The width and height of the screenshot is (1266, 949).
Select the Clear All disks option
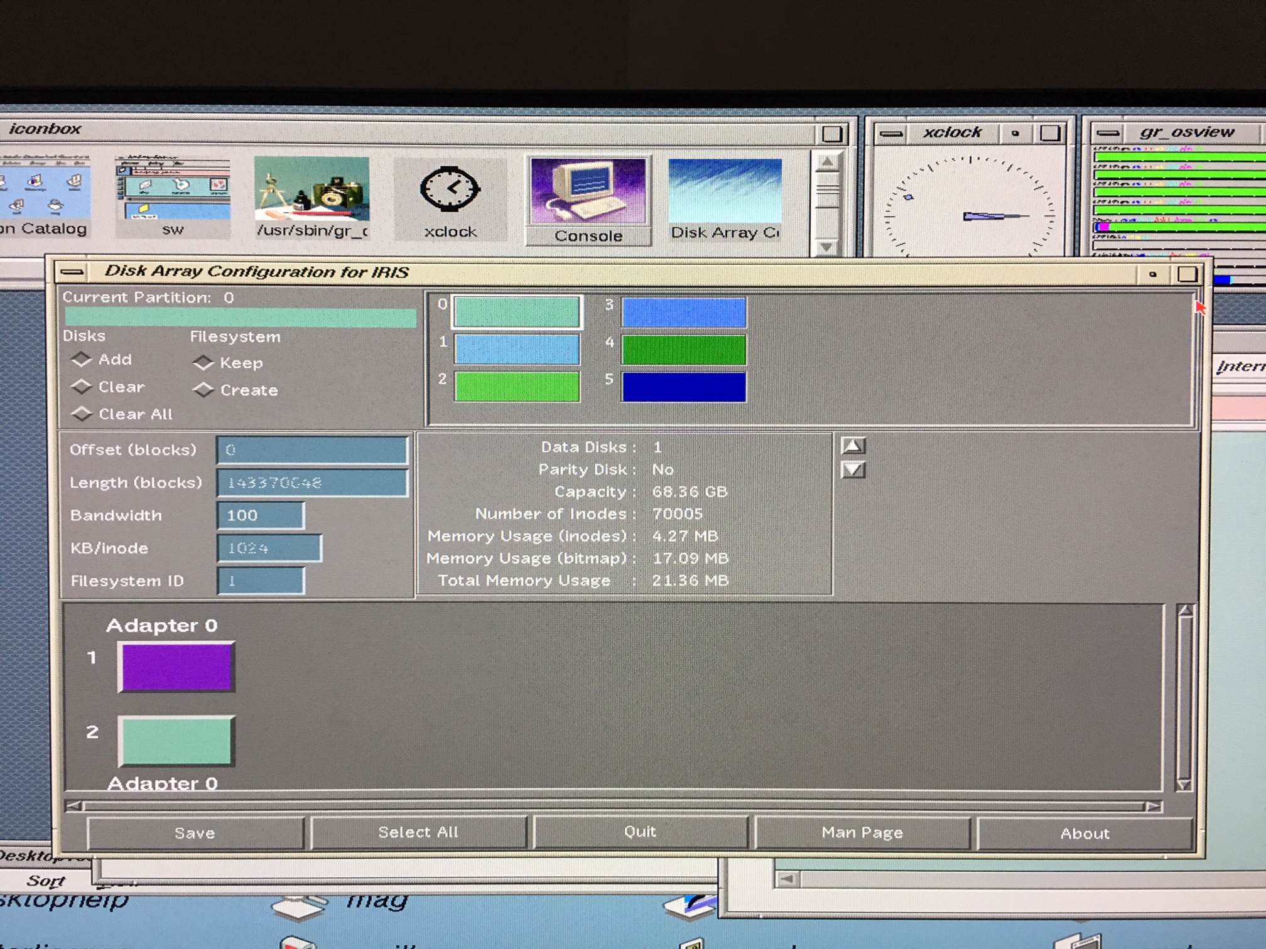point(122,414)
